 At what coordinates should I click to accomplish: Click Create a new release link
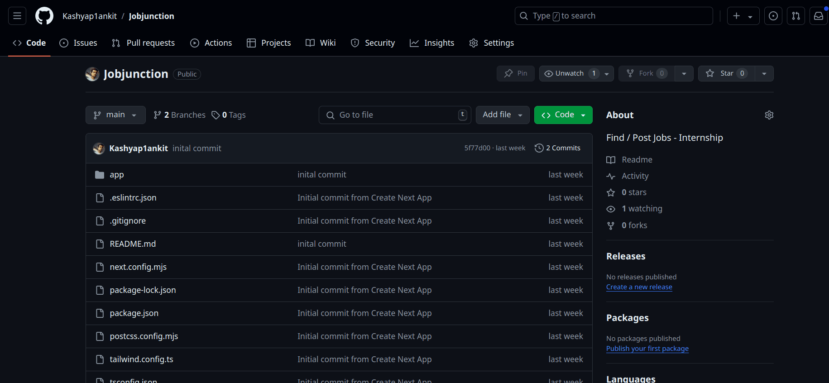639,287
